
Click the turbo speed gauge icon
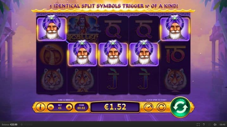pyautogui.click(x=148, y=107)
